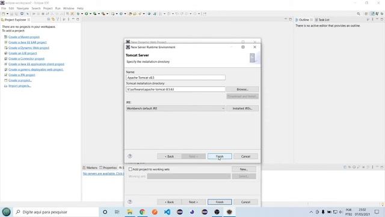Click Finish in Dynamic Web Project dialog

point(220,202)
